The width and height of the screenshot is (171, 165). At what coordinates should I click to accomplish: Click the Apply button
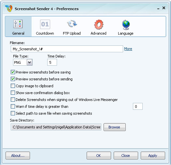click(153, 156)
